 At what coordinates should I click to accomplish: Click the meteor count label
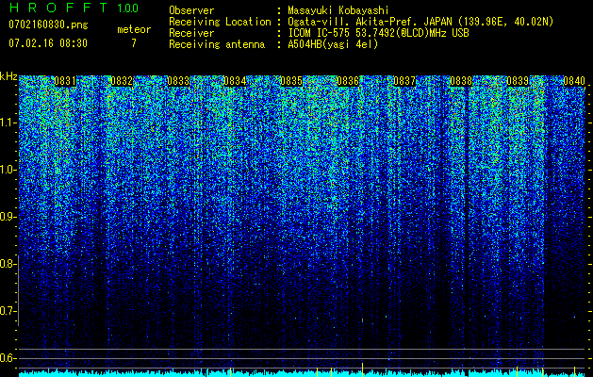click(x=134, y=29)
